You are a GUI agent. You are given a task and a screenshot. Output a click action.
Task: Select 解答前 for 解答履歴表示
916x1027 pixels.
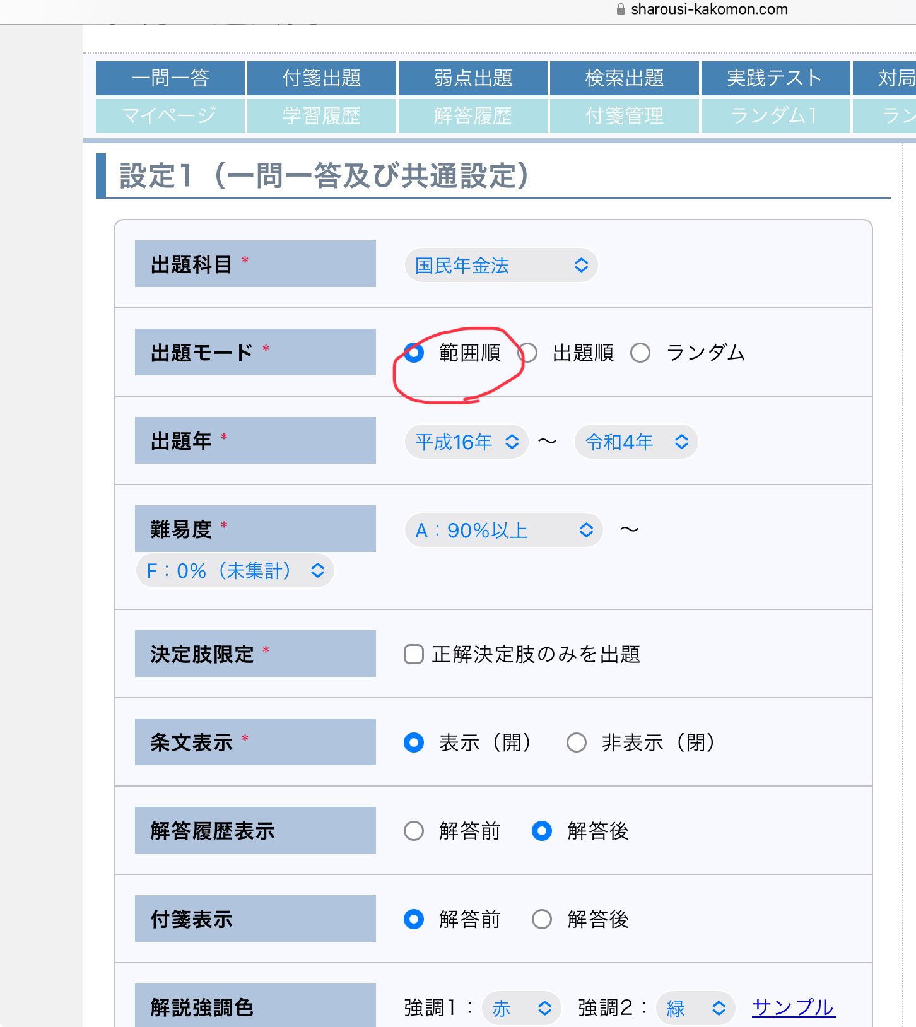click(414, 831)
